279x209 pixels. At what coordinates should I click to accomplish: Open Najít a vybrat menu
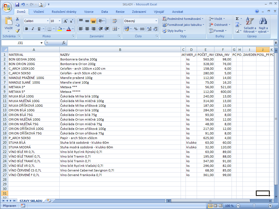(x=263, y=25)
